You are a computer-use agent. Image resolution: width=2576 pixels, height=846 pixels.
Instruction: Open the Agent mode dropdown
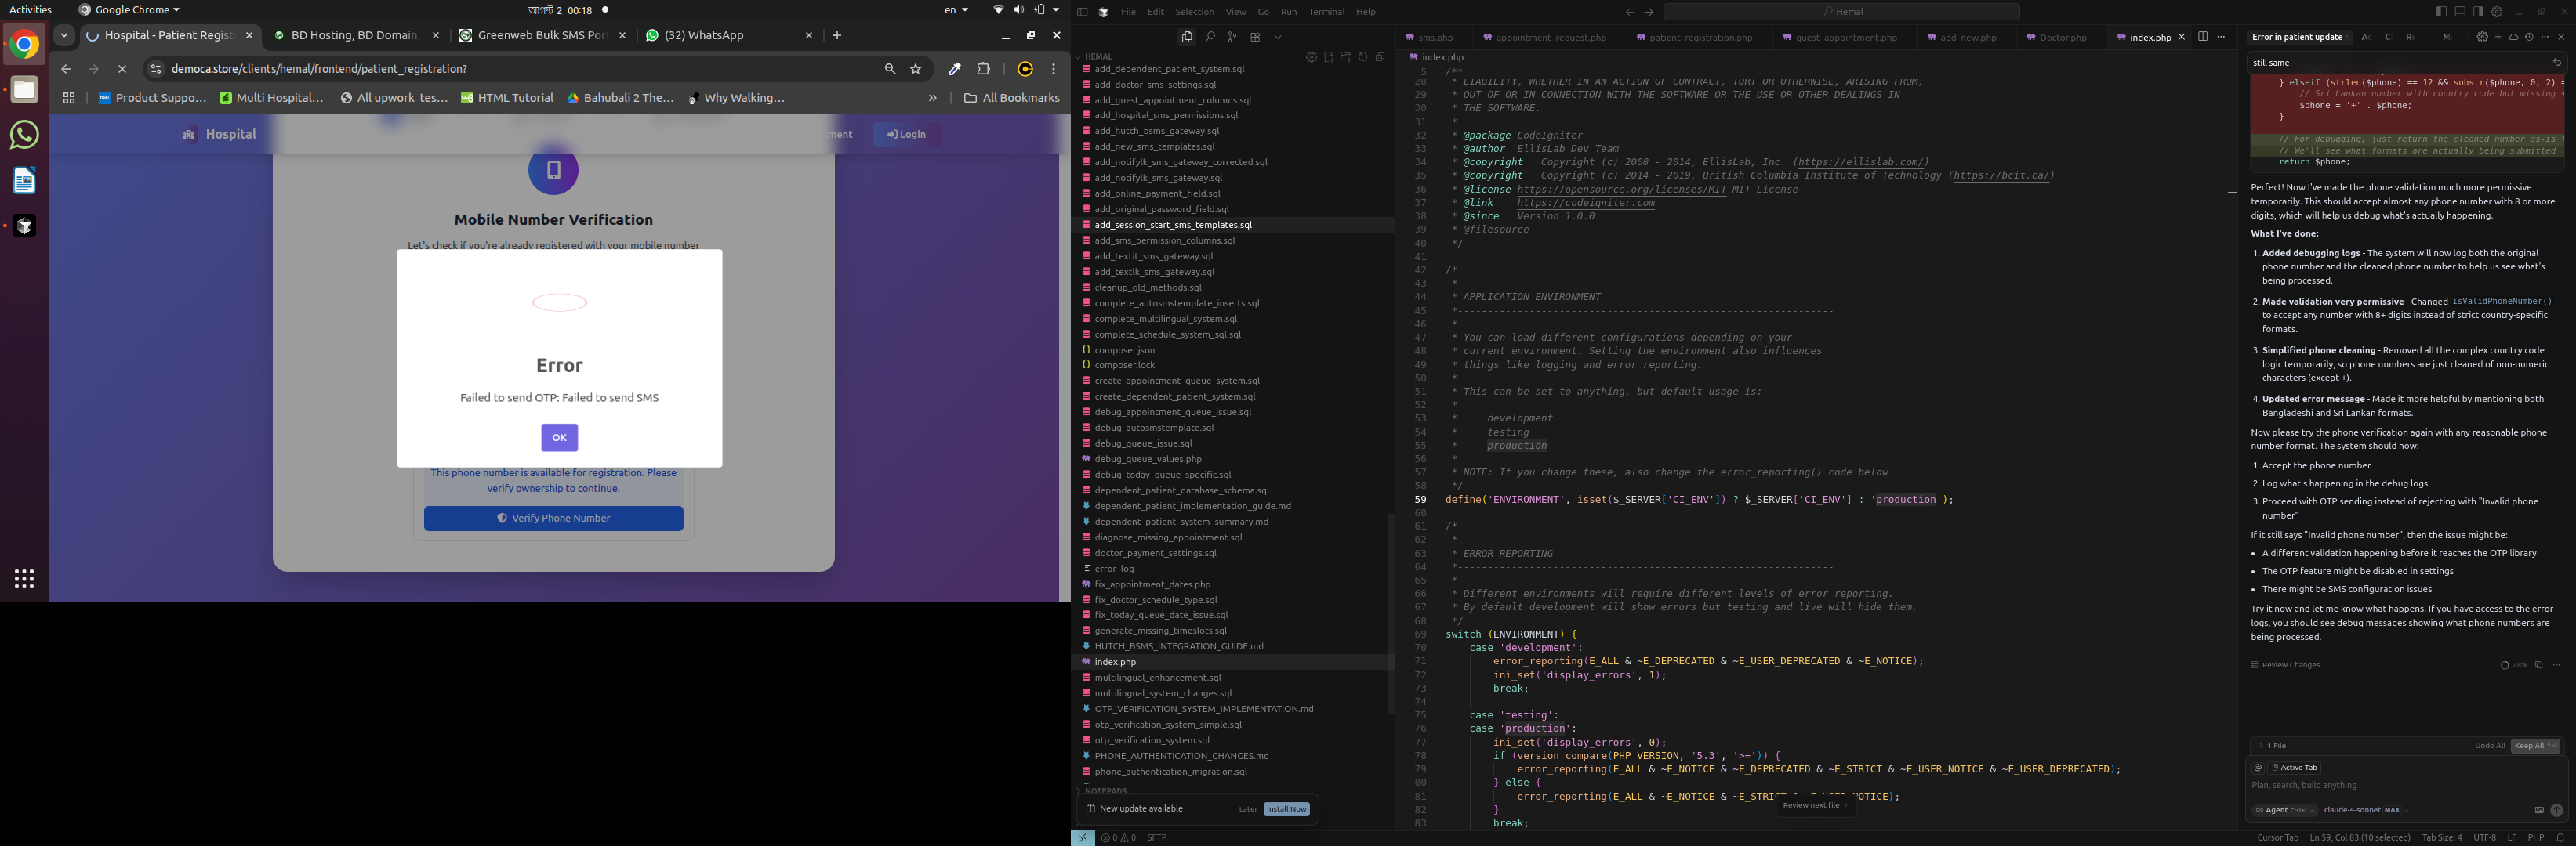coord(2285,810)
